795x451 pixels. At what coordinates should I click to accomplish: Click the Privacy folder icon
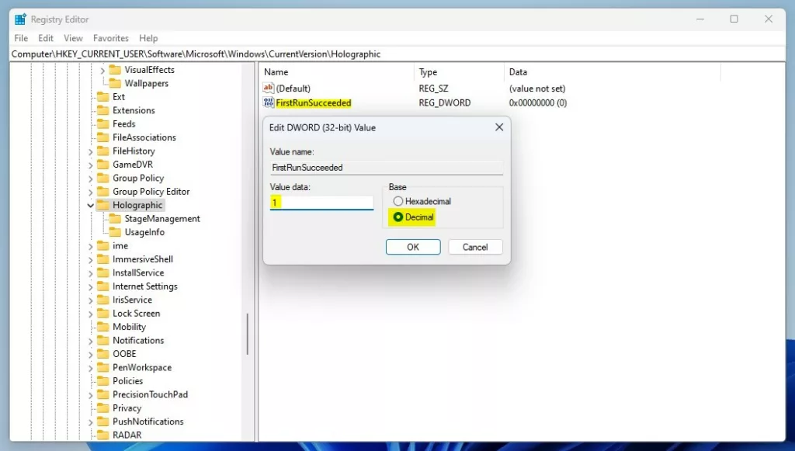click(x=103, y=408)
